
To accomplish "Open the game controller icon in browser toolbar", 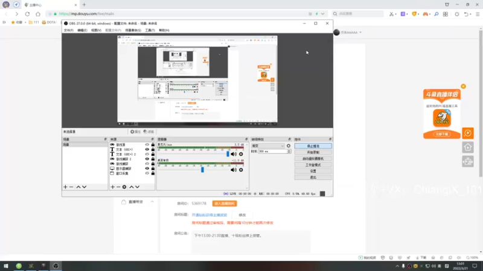I will [426, 14].
